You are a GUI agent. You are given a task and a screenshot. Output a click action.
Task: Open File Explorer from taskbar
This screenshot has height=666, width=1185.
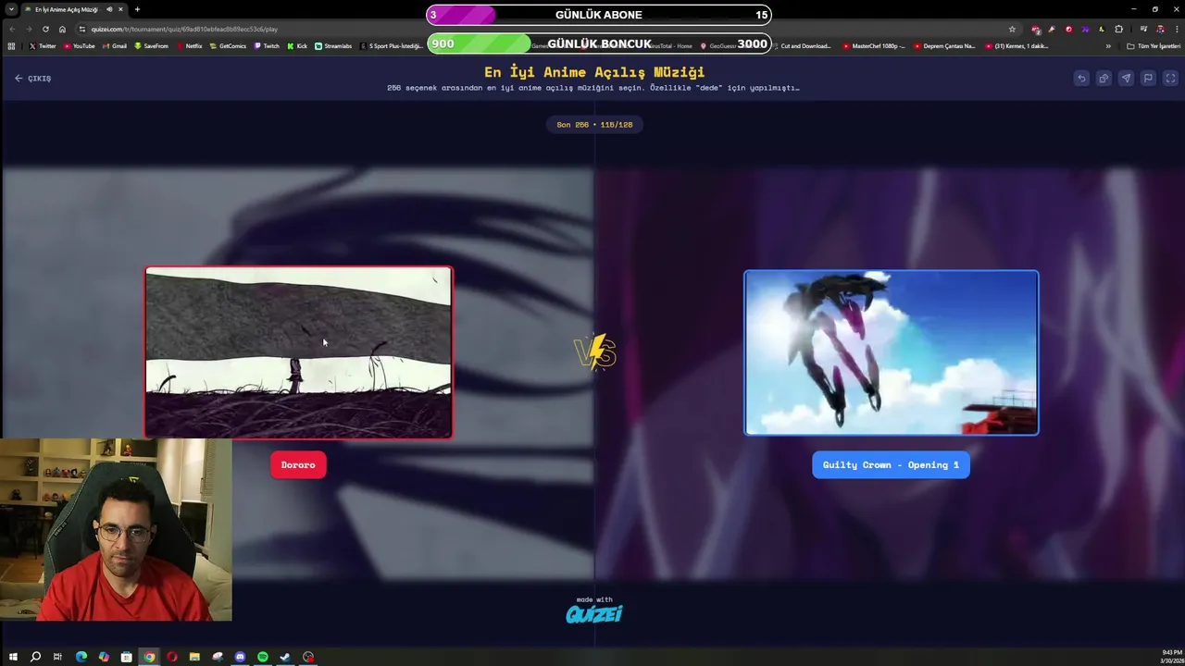click(194, 657)
